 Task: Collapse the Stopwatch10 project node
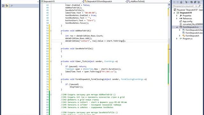point(174,13)
